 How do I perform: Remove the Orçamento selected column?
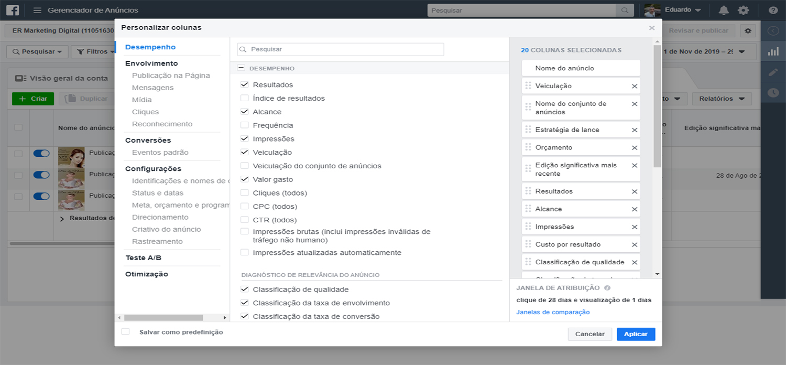pyautogui.click(x=634, y=148)
